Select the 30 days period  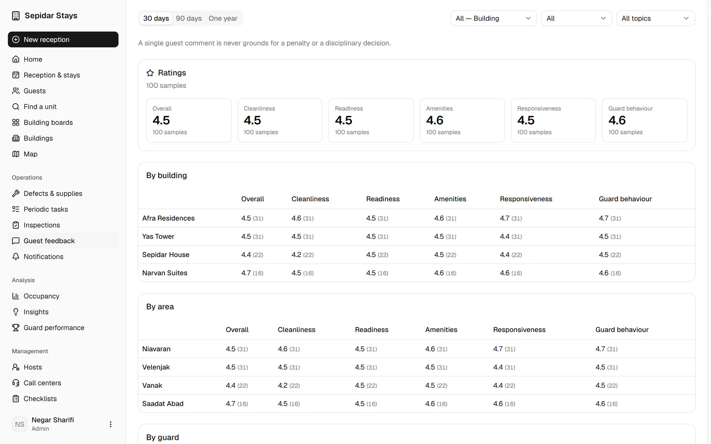[x=156, y=18]
